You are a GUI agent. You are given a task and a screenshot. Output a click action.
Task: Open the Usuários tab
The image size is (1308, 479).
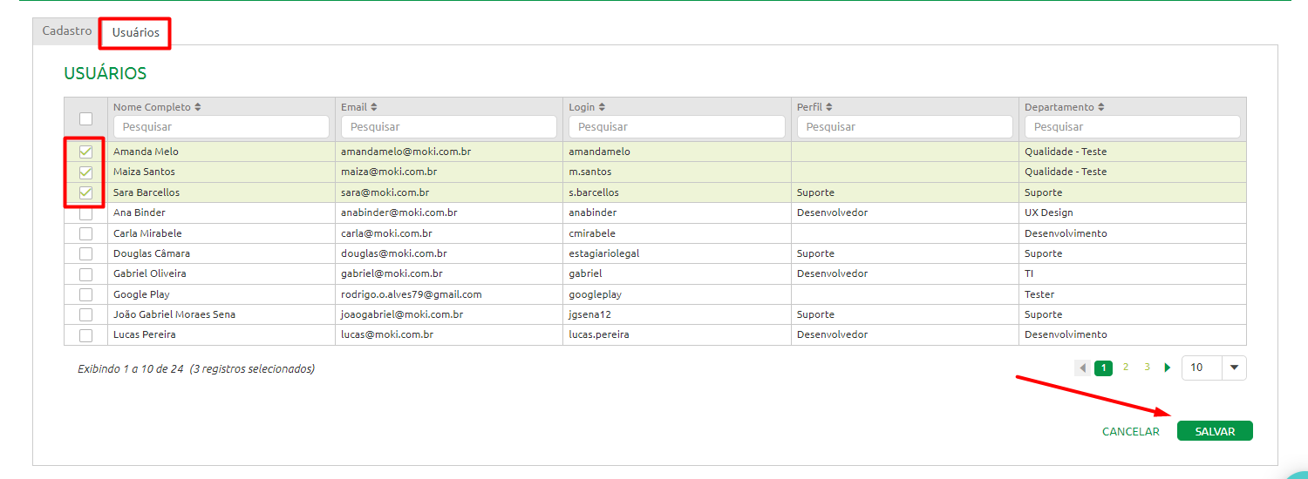[135, 32]
